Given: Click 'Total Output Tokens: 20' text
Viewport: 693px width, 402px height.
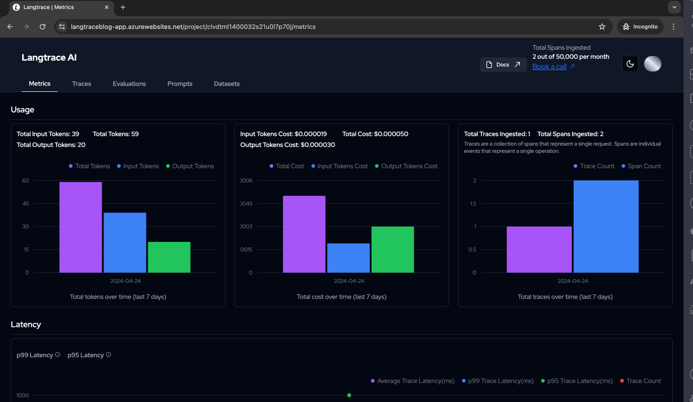Looking at the screenshot, I should pos(51,145).
